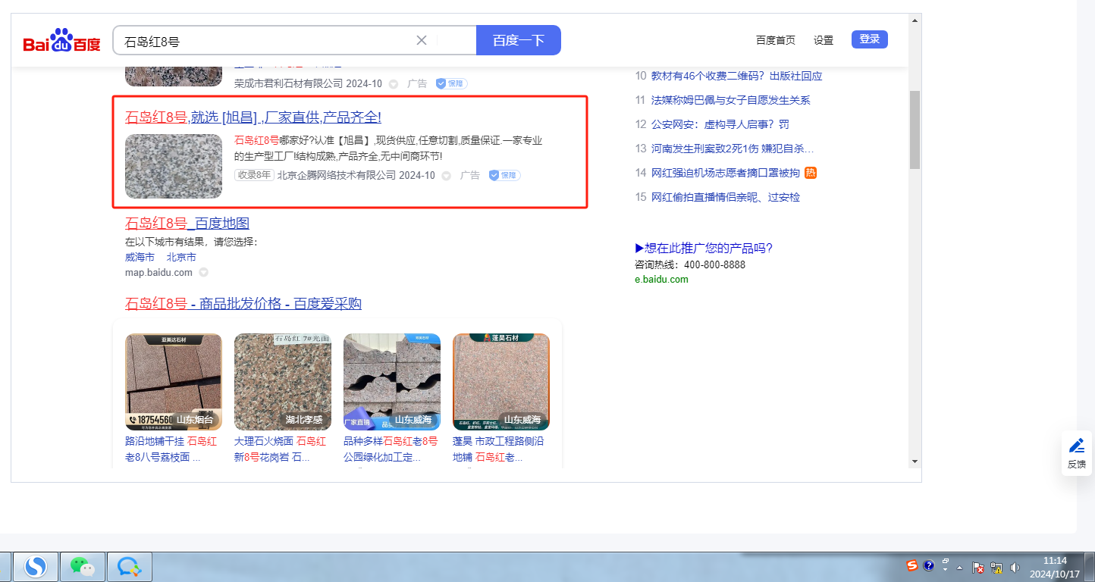Expand options arrow beside 北京企腾网络 2024-10
Screen dimensions: 1095x582
point(446,176)
